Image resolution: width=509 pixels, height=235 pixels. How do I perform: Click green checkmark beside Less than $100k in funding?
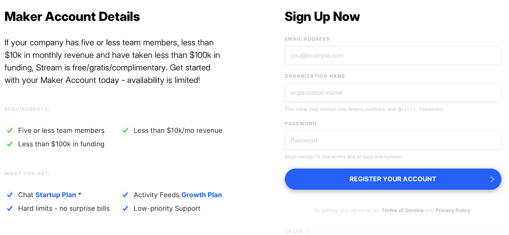pos(10,144)
